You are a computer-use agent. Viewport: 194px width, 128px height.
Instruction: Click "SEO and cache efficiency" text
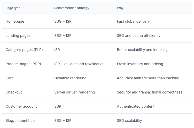(138, 36)
